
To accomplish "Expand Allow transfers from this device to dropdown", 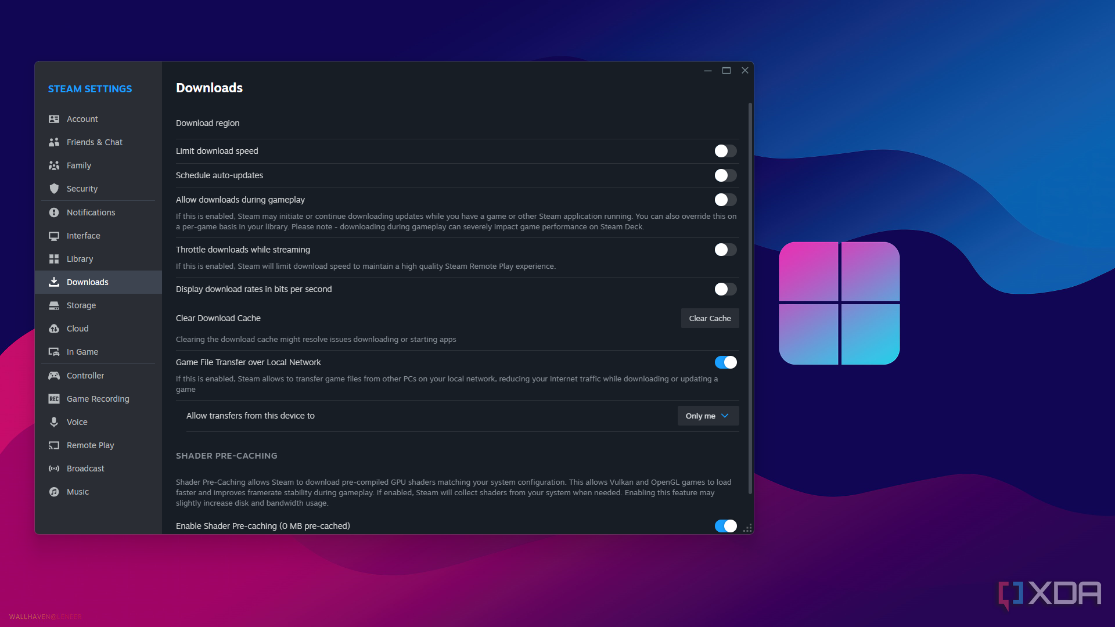I will [707, 415].
